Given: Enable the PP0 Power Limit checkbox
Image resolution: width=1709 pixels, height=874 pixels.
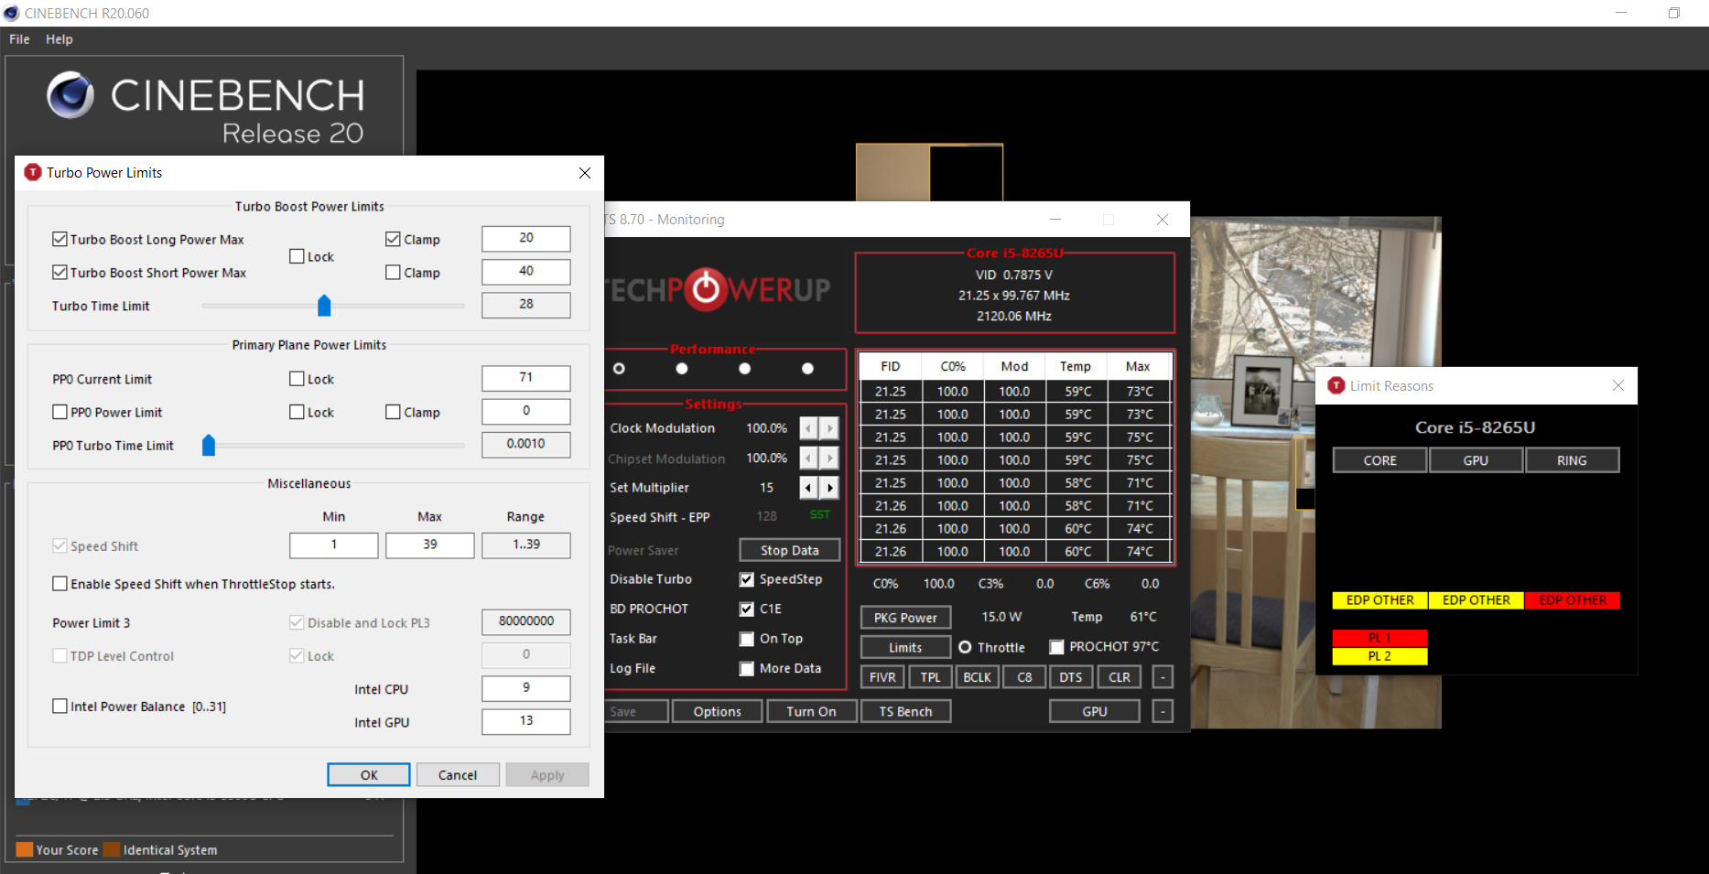Looking at the screenshot, I should pyautogui.click(x=59, y=412).
